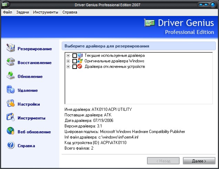Go to Инструменты sidebar link

click(31, 118)
